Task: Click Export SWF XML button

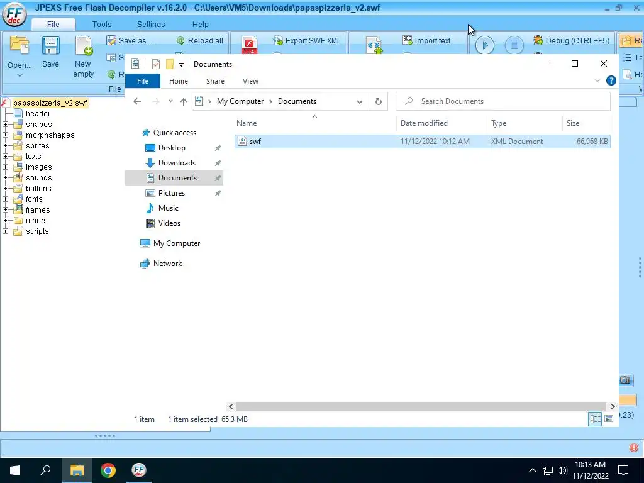Action: point(307,41)
